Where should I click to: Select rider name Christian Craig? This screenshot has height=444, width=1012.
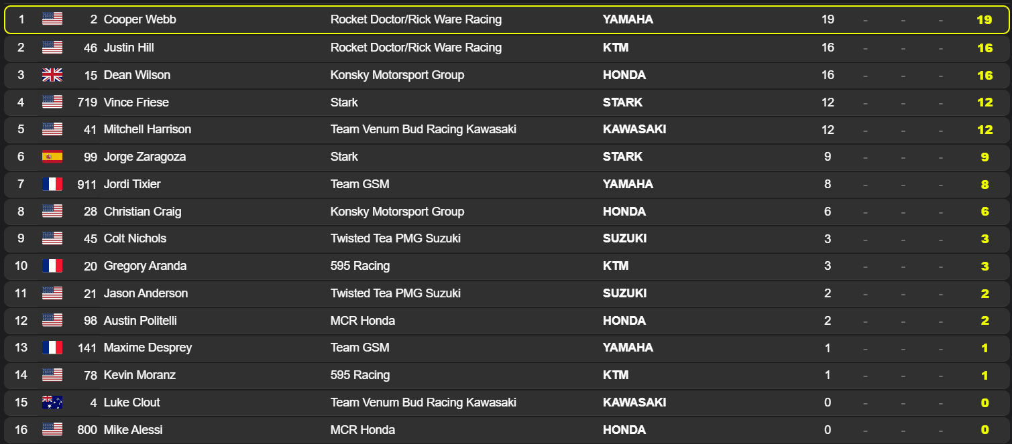pos(143,212)
